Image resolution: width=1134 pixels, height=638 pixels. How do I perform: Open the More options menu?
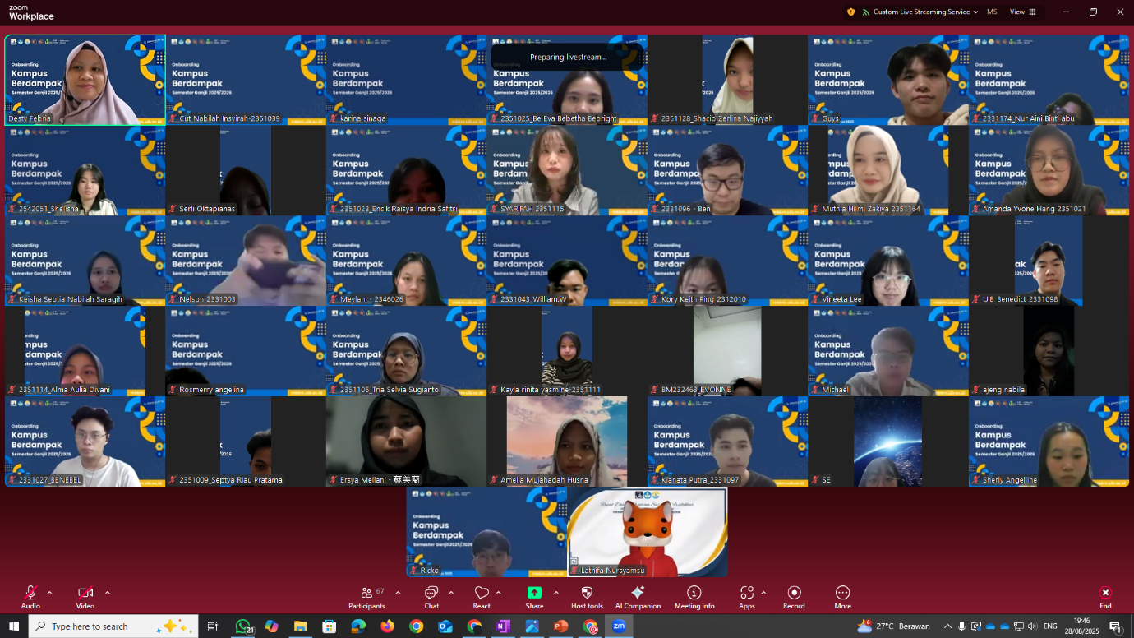[x=842, y=597]
